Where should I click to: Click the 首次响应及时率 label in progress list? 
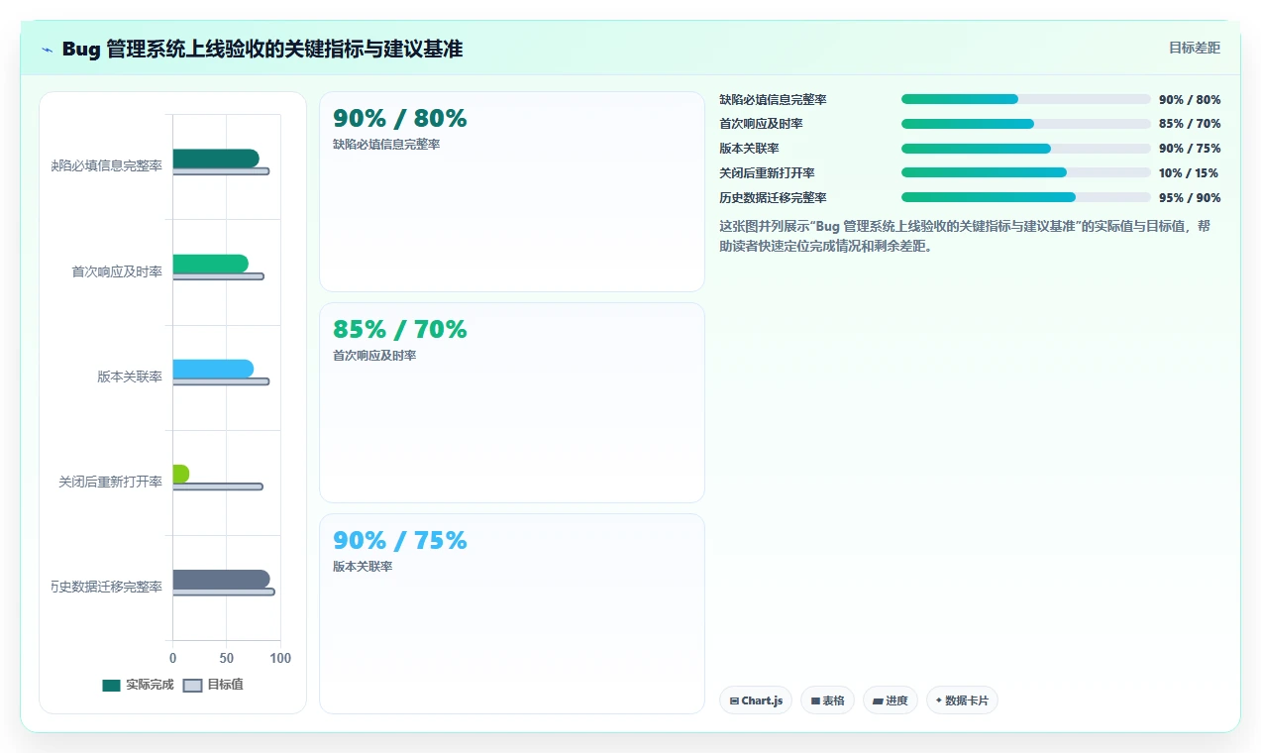[x=761, y=124]
